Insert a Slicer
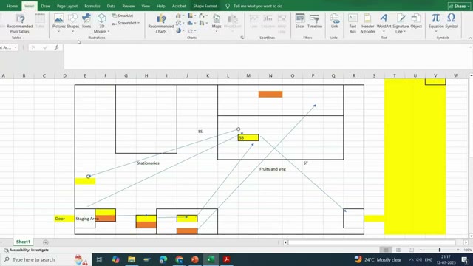This screenshot has height=266, width=473. coord(300,21)
